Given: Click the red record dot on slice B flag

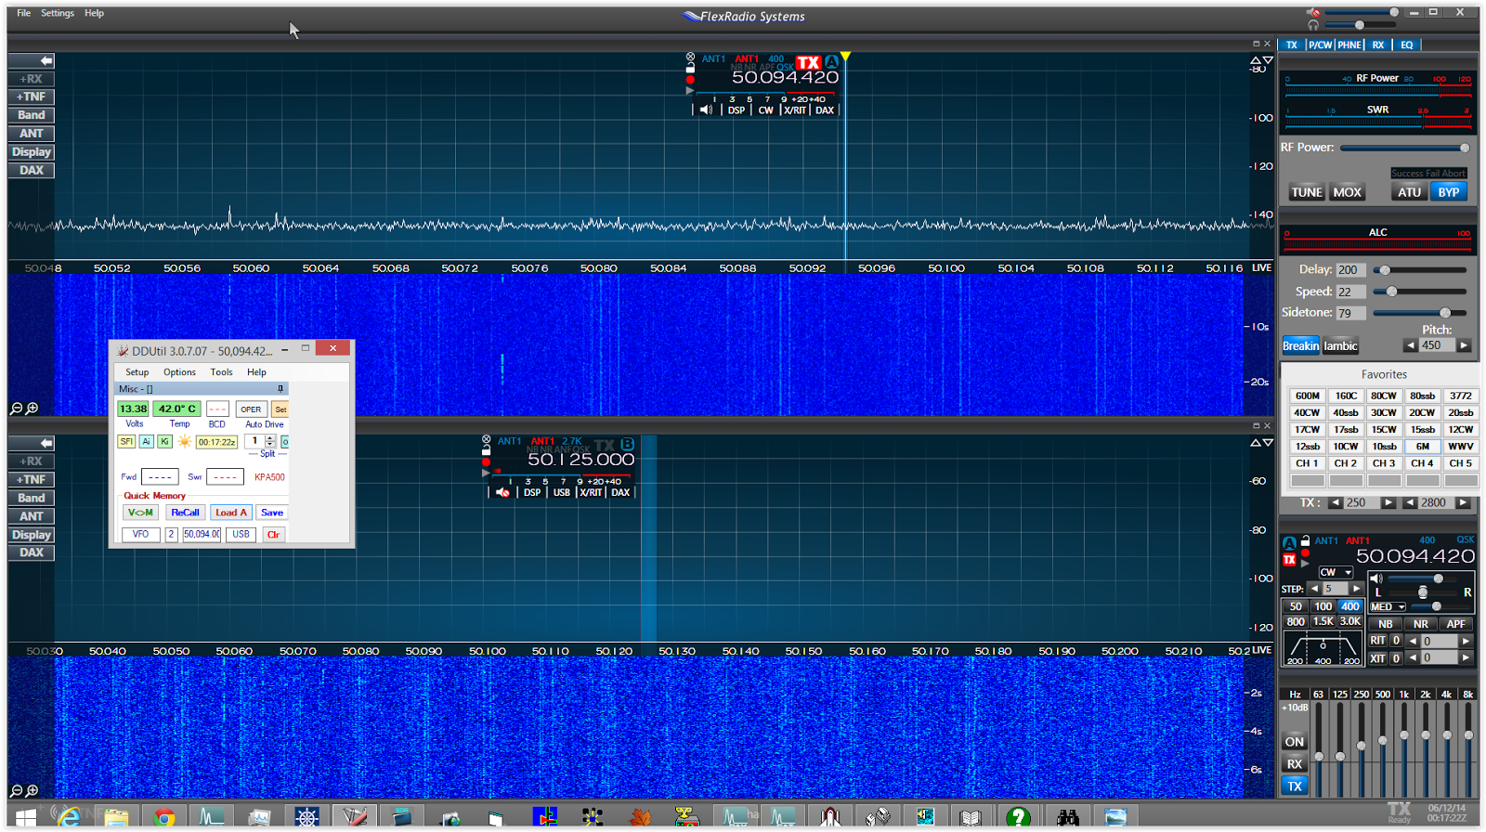Looking at the screenshot, I should 486,461.
